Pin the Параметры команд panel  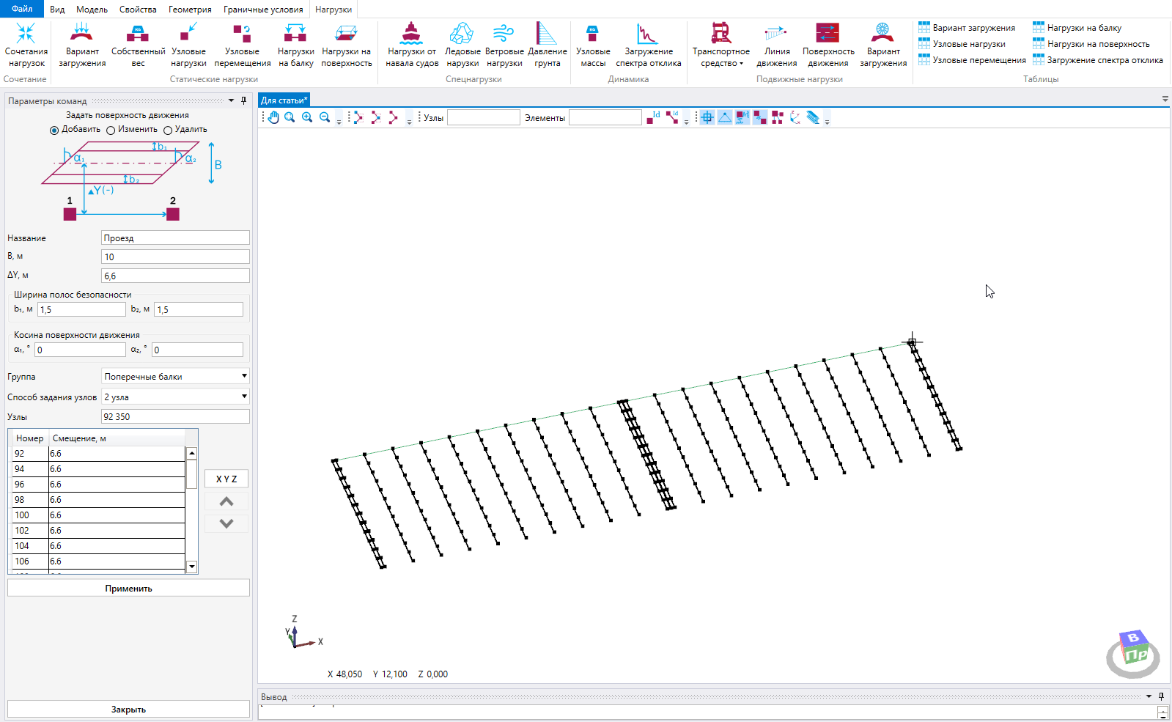pyautogui.click(x=244, y=100)
